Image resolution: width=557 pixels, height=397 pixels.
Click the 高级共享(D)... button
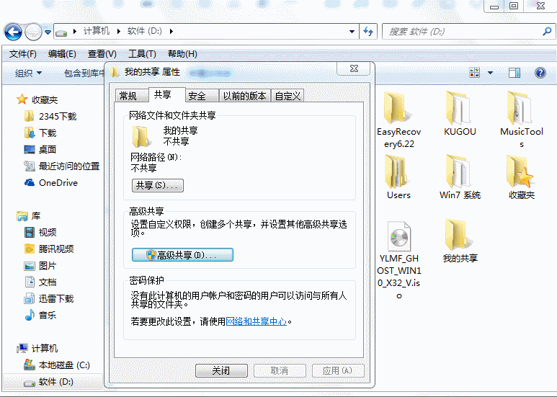click(182, 255)
